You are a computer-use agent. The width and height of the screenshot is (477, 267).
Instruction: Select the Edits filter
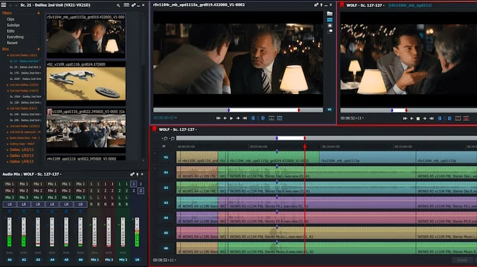click(11, 31)
